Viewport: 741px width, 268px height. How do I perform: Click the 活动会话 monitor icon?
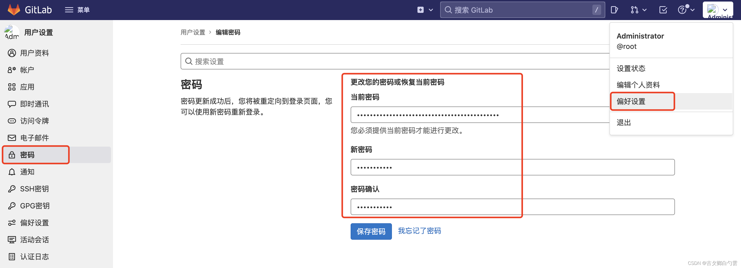(12, 240)
